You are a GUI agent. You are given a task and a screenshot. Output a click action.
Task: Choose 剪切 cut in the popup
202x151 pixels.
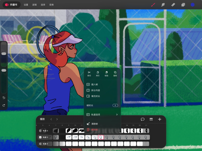pos(89,74)
